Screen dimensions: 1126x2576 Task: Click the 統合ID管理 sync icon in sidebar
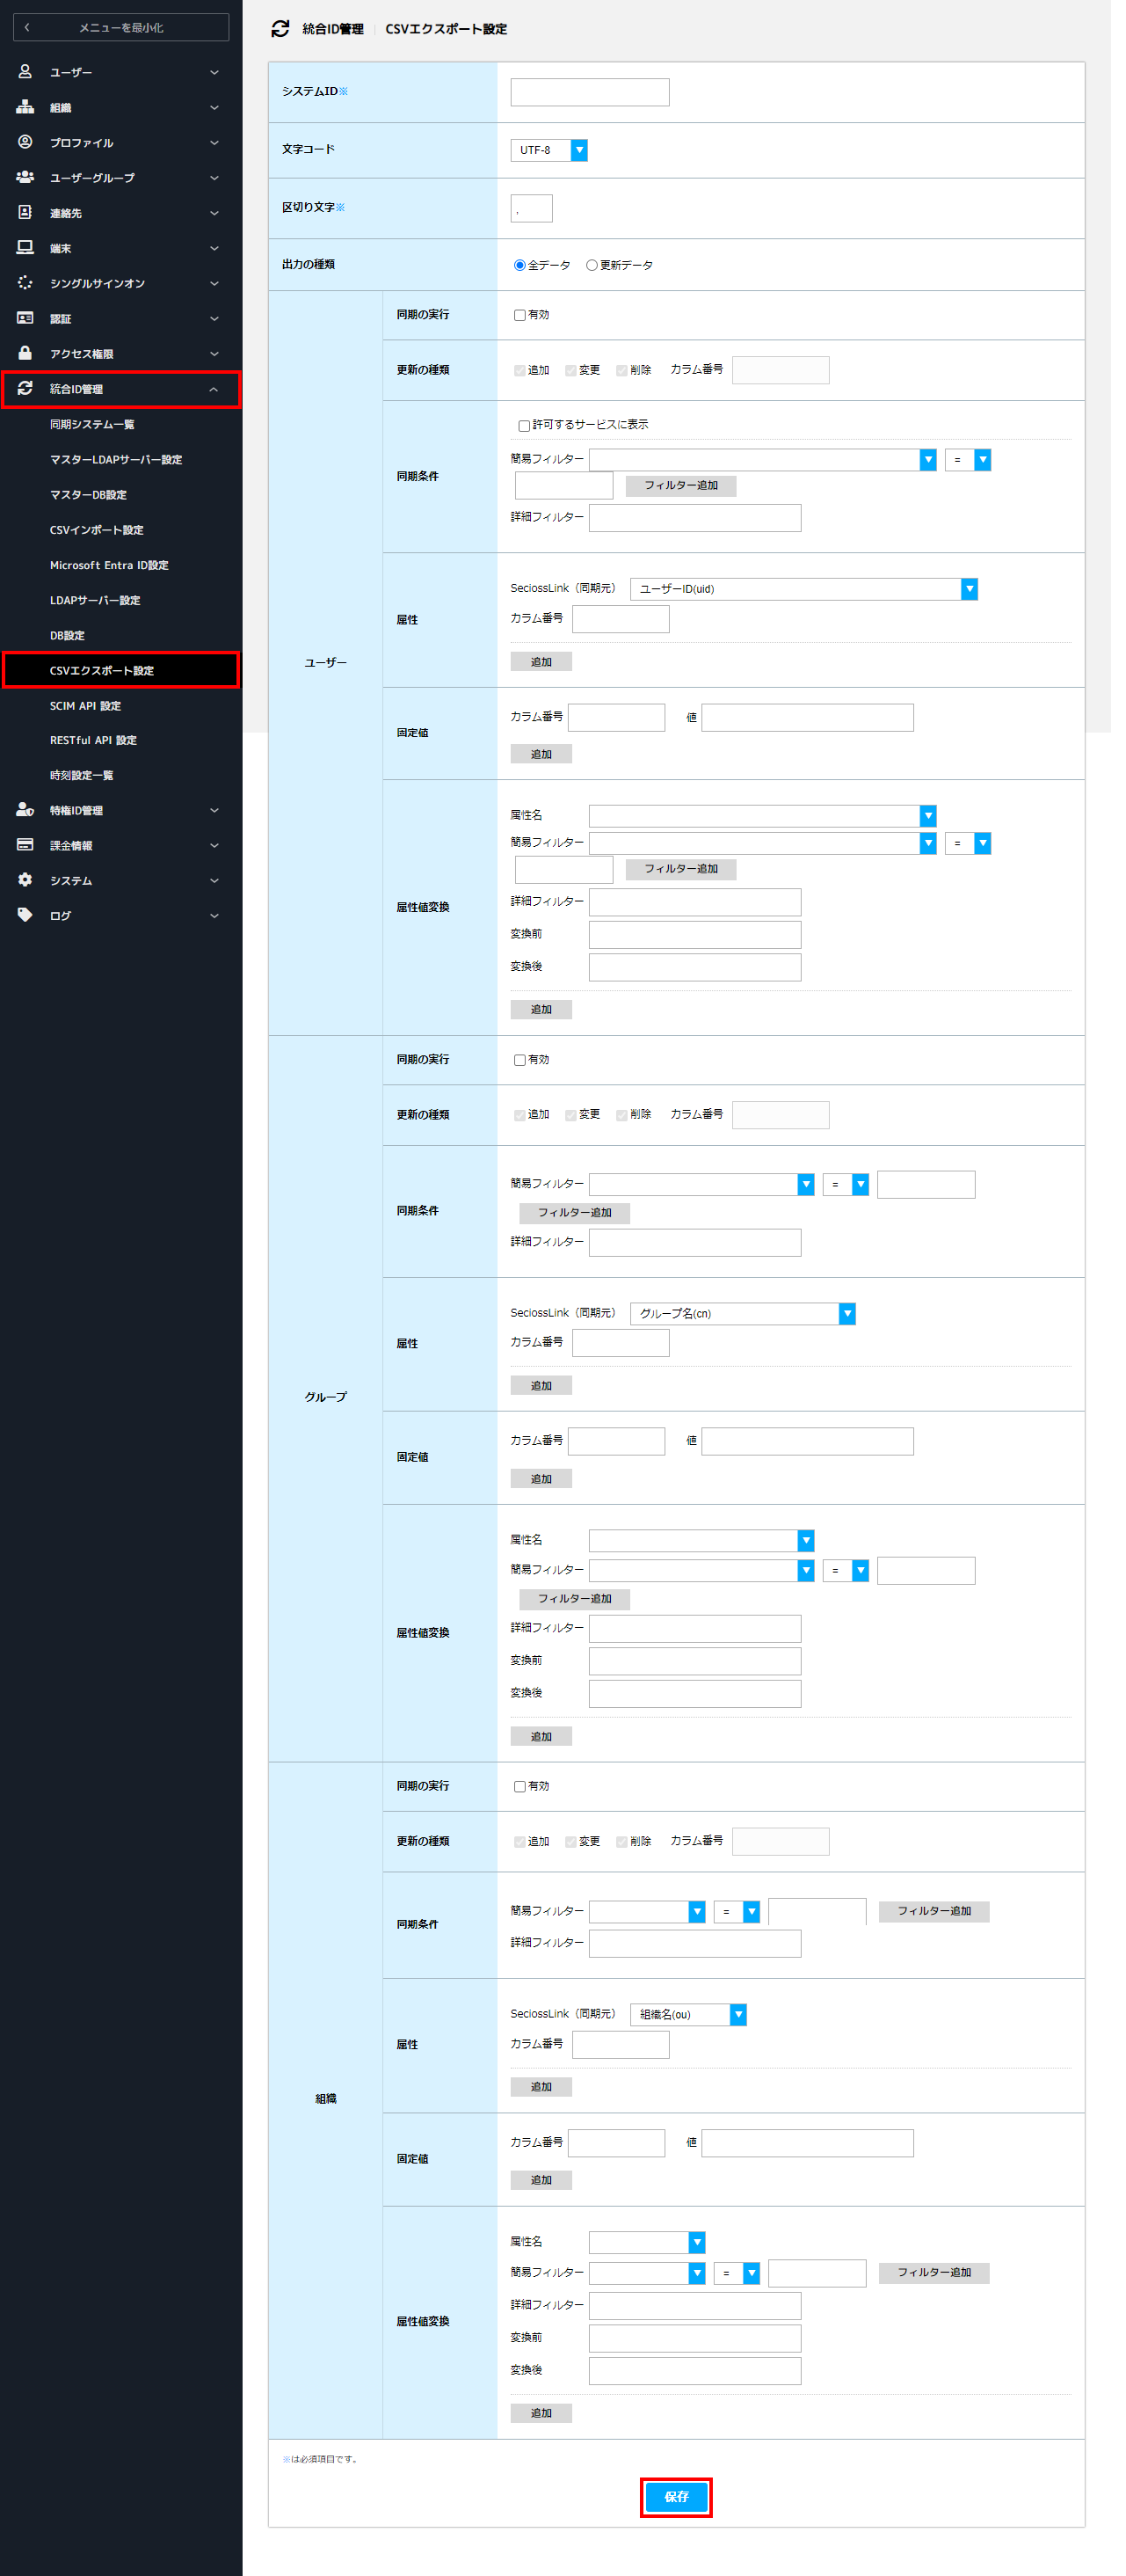pyautogui.click(x=25, y=388)
